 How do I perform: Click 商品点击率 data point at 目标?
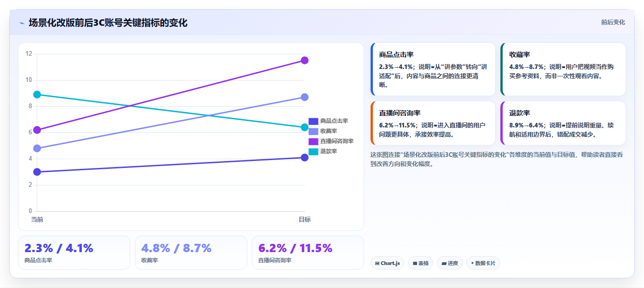(x=304, y=157)
